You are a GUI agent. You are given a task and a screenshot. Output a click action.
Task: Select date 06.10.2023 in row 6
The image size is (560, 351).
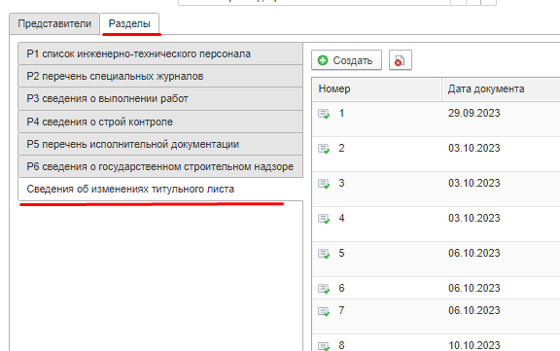473,288
